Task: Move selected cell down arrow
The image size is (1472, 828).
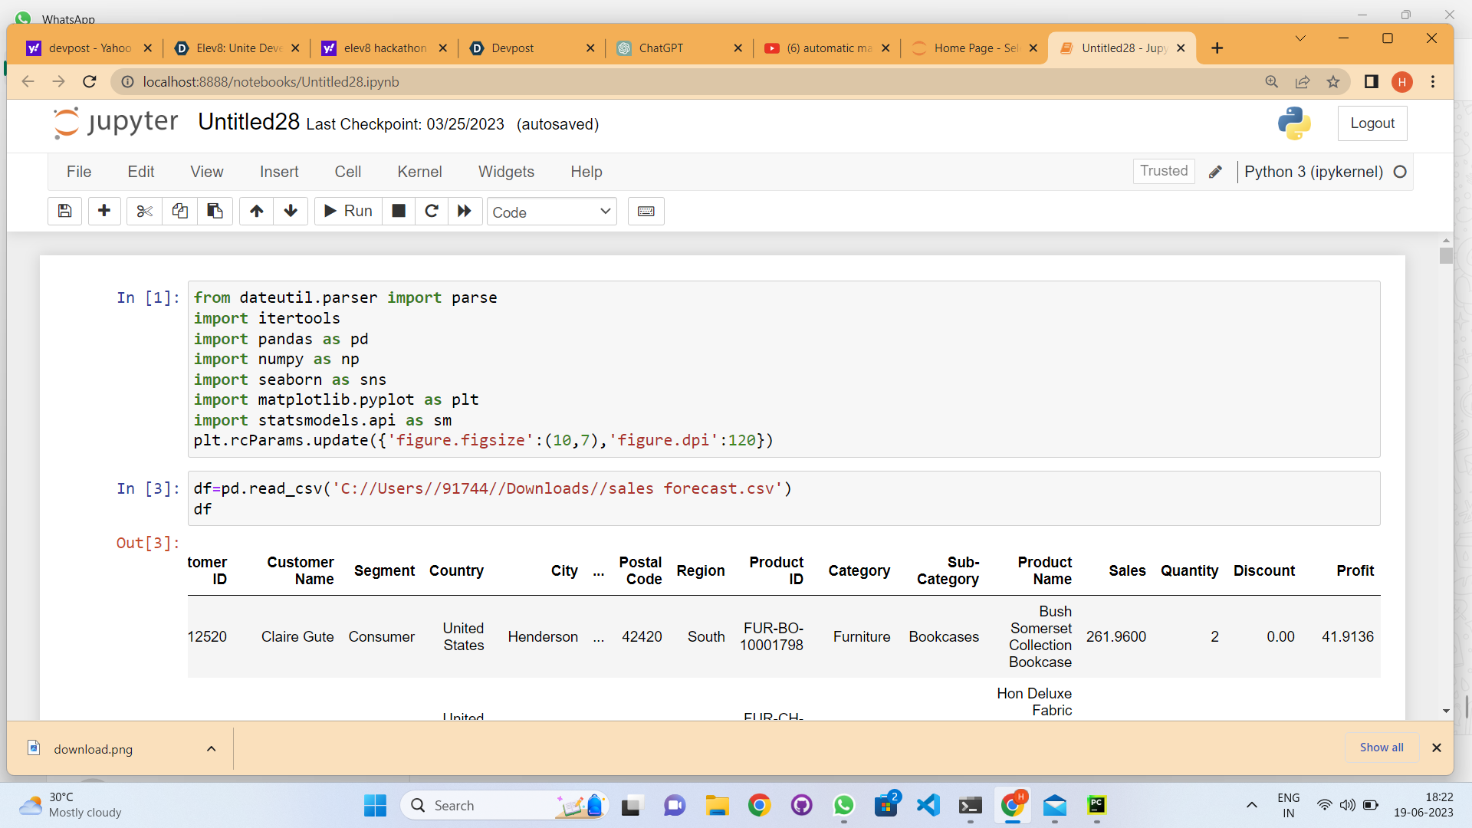Action: (291, 211)
